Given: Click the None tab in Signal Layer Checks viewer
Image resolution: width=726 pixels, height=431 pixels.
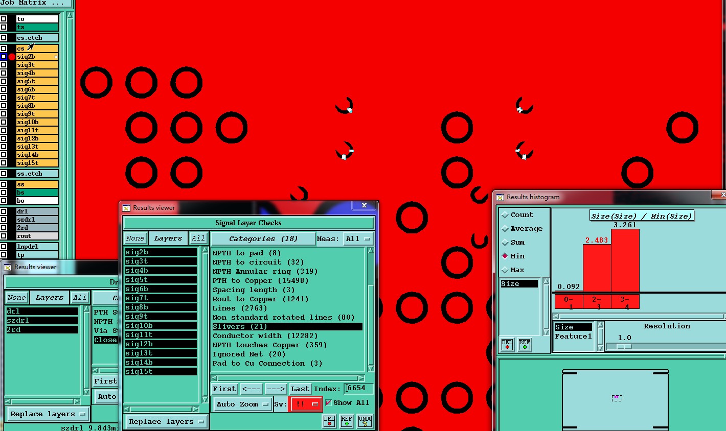Looking at the screenshot, I should (135, 238).
